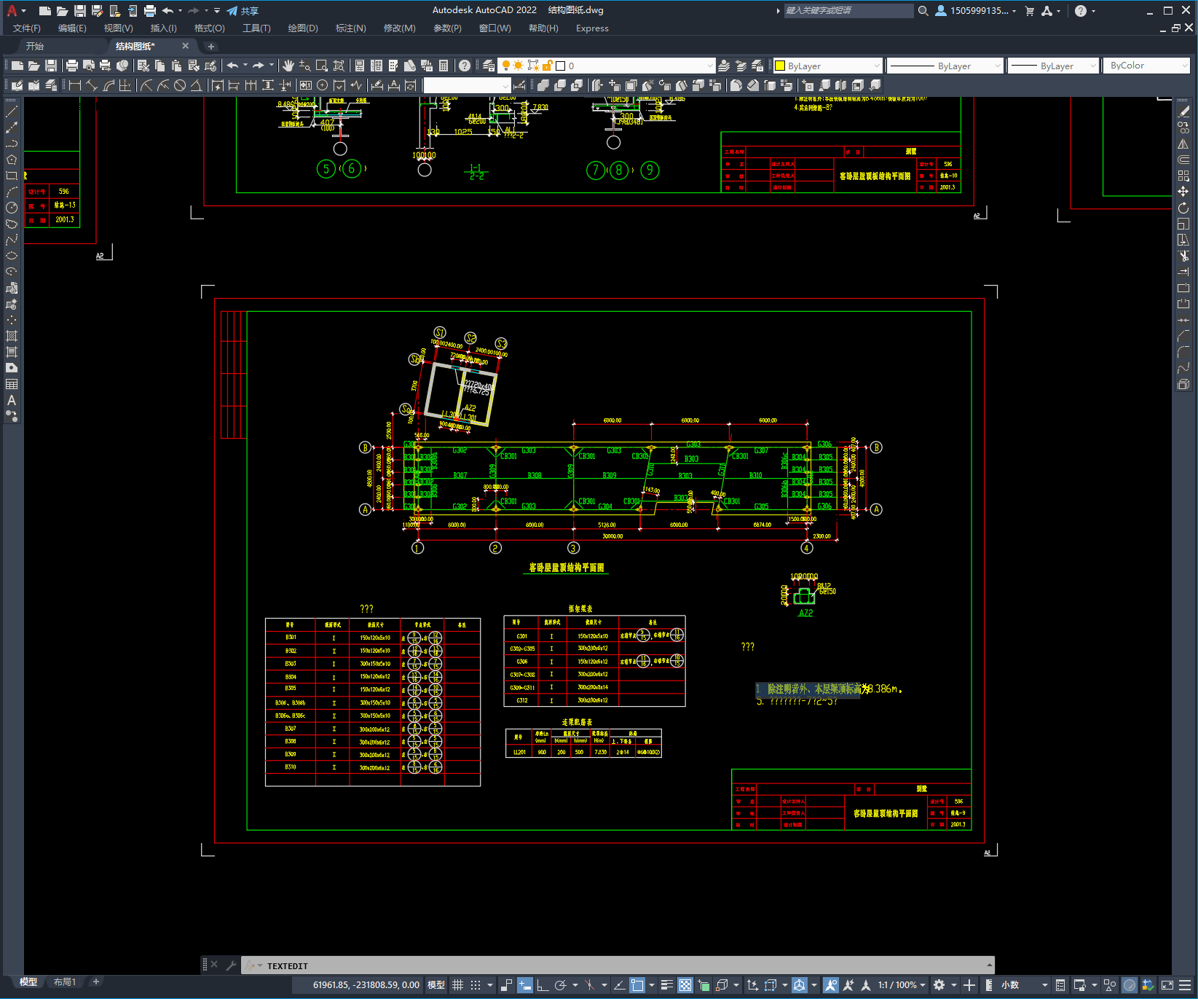
Task: Select the Move tool in right toolbar
Action: (1183, 192)
